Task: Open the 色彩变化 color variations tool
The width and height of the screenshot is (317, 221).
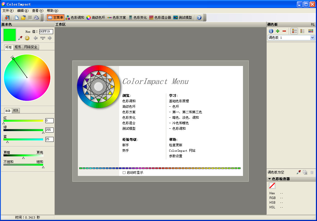Action: click(138, 18)
